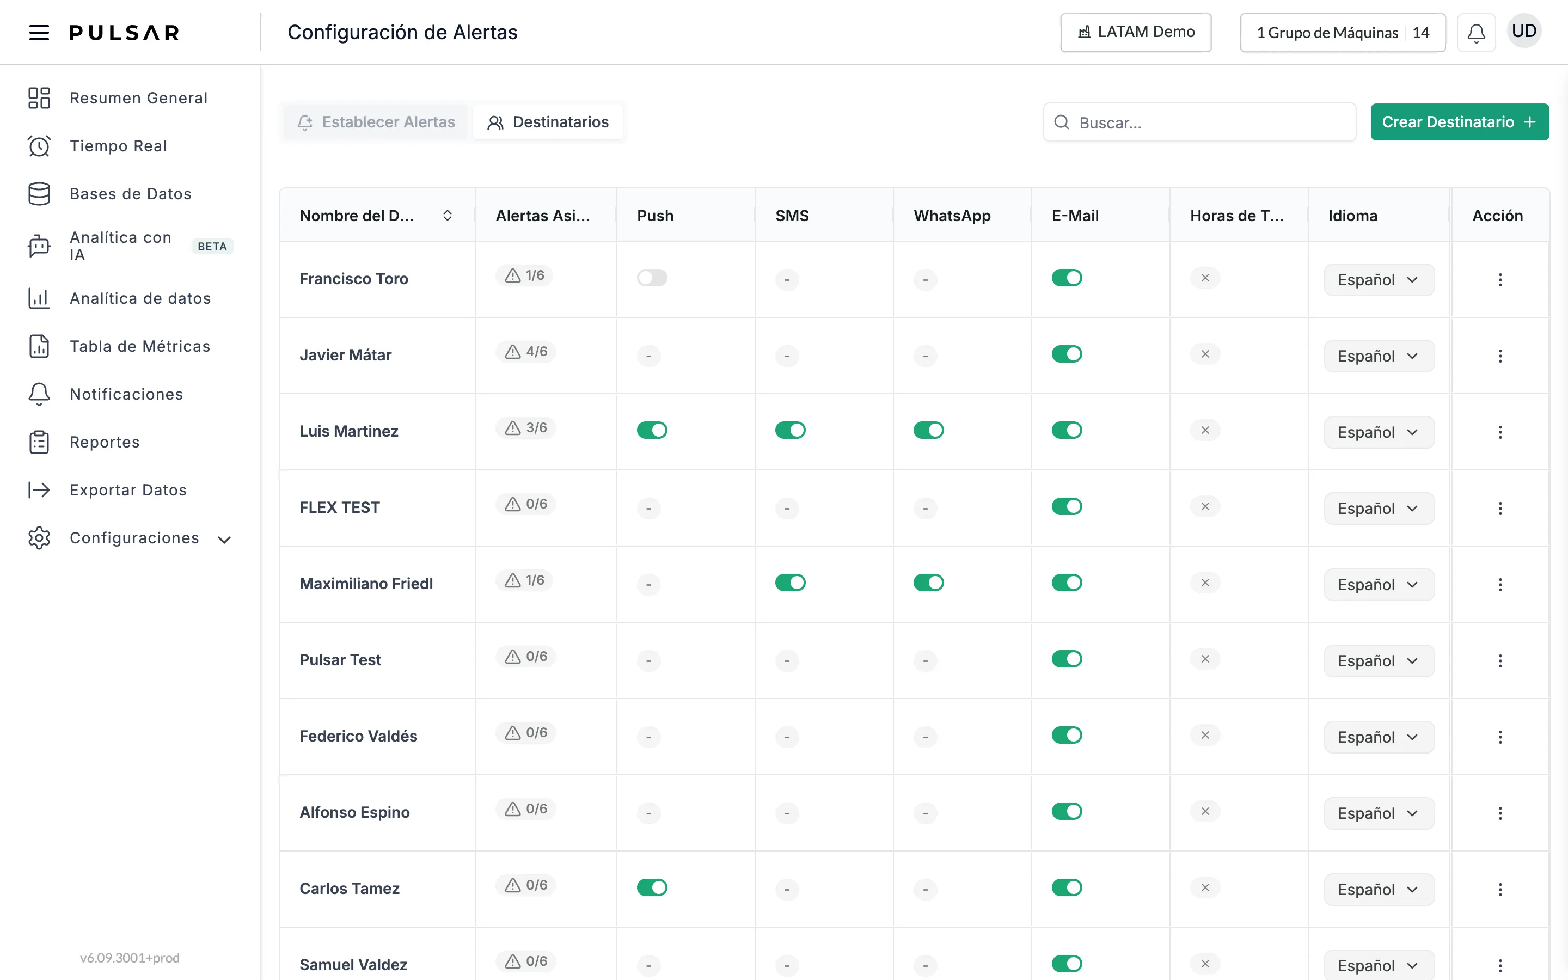This screenshot has height=980, width=1568.
Task: Click the LATAM Demo button
Action: point(1135,33)
